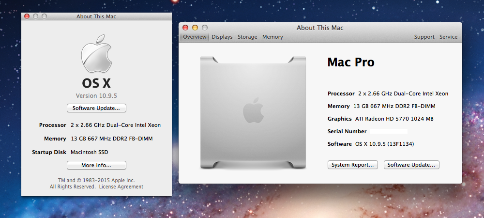This screenshot has width=484, height=218.
Task: Click the Graphics label
Action: click(340, 119)
